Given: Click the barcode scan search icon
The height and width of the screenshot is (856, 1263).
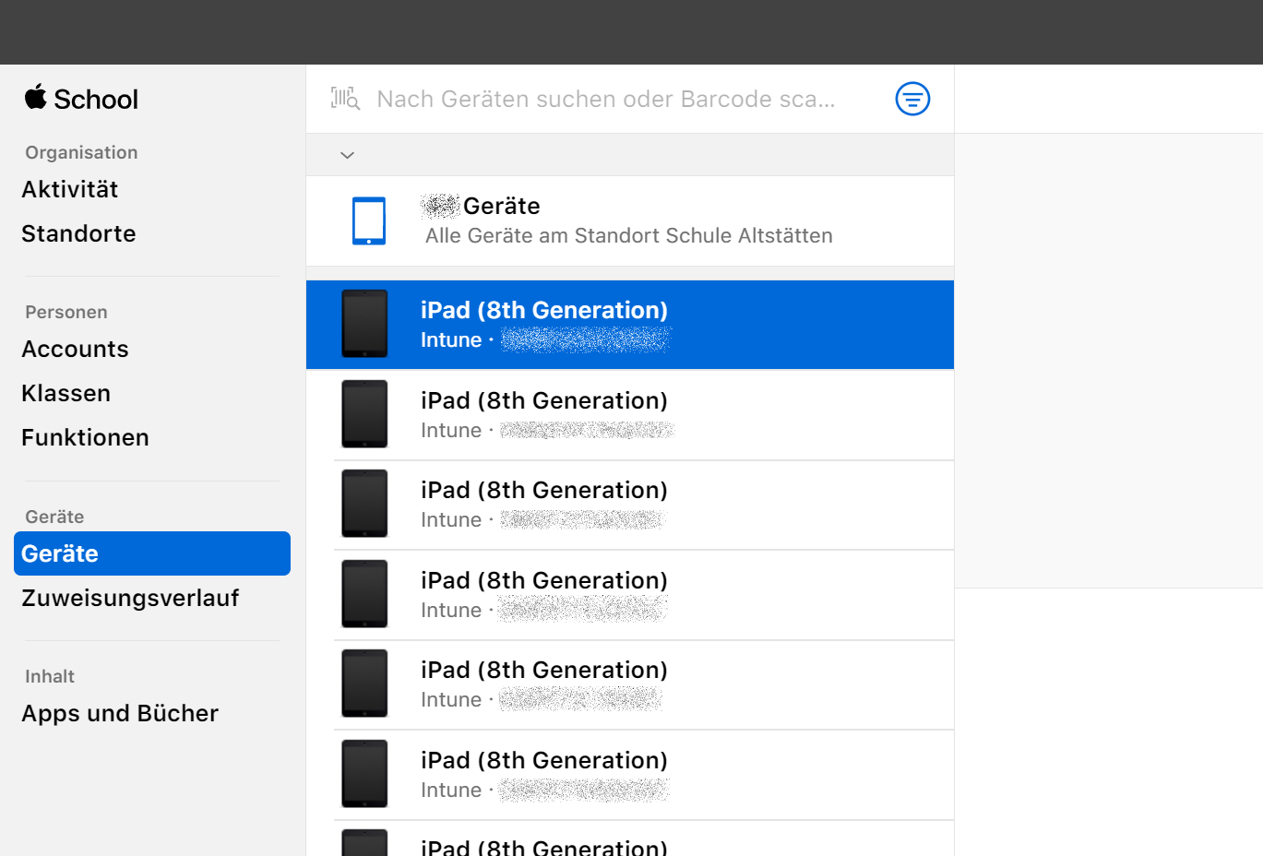Looking at the screenshot, I should [x=345, y=99].
